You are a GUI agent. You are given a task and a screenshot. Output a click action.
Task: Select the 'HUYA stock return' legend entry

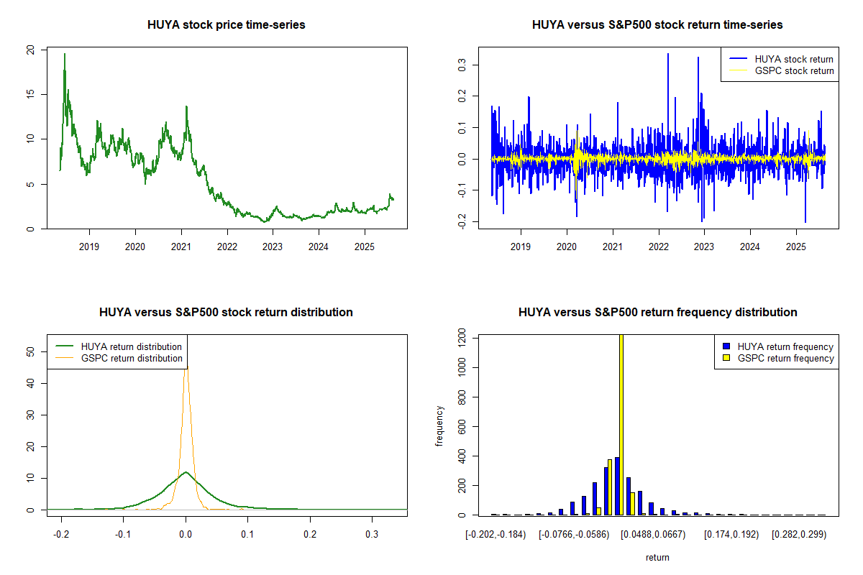tap(794, 59)
